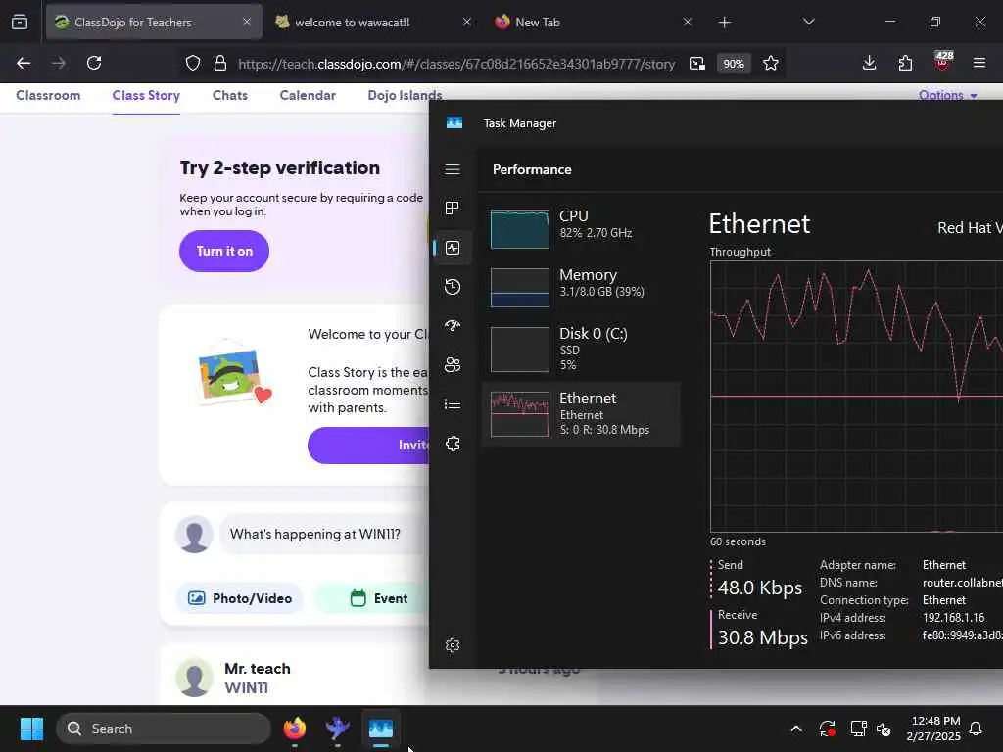
Task: Open new tab with plus button
Action: [x=724, y=23]
